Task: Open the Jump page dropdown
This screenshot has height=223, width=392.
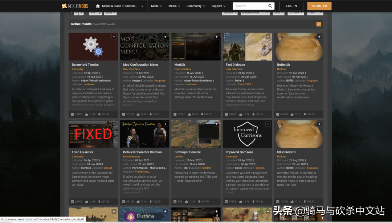Action: 110,13
